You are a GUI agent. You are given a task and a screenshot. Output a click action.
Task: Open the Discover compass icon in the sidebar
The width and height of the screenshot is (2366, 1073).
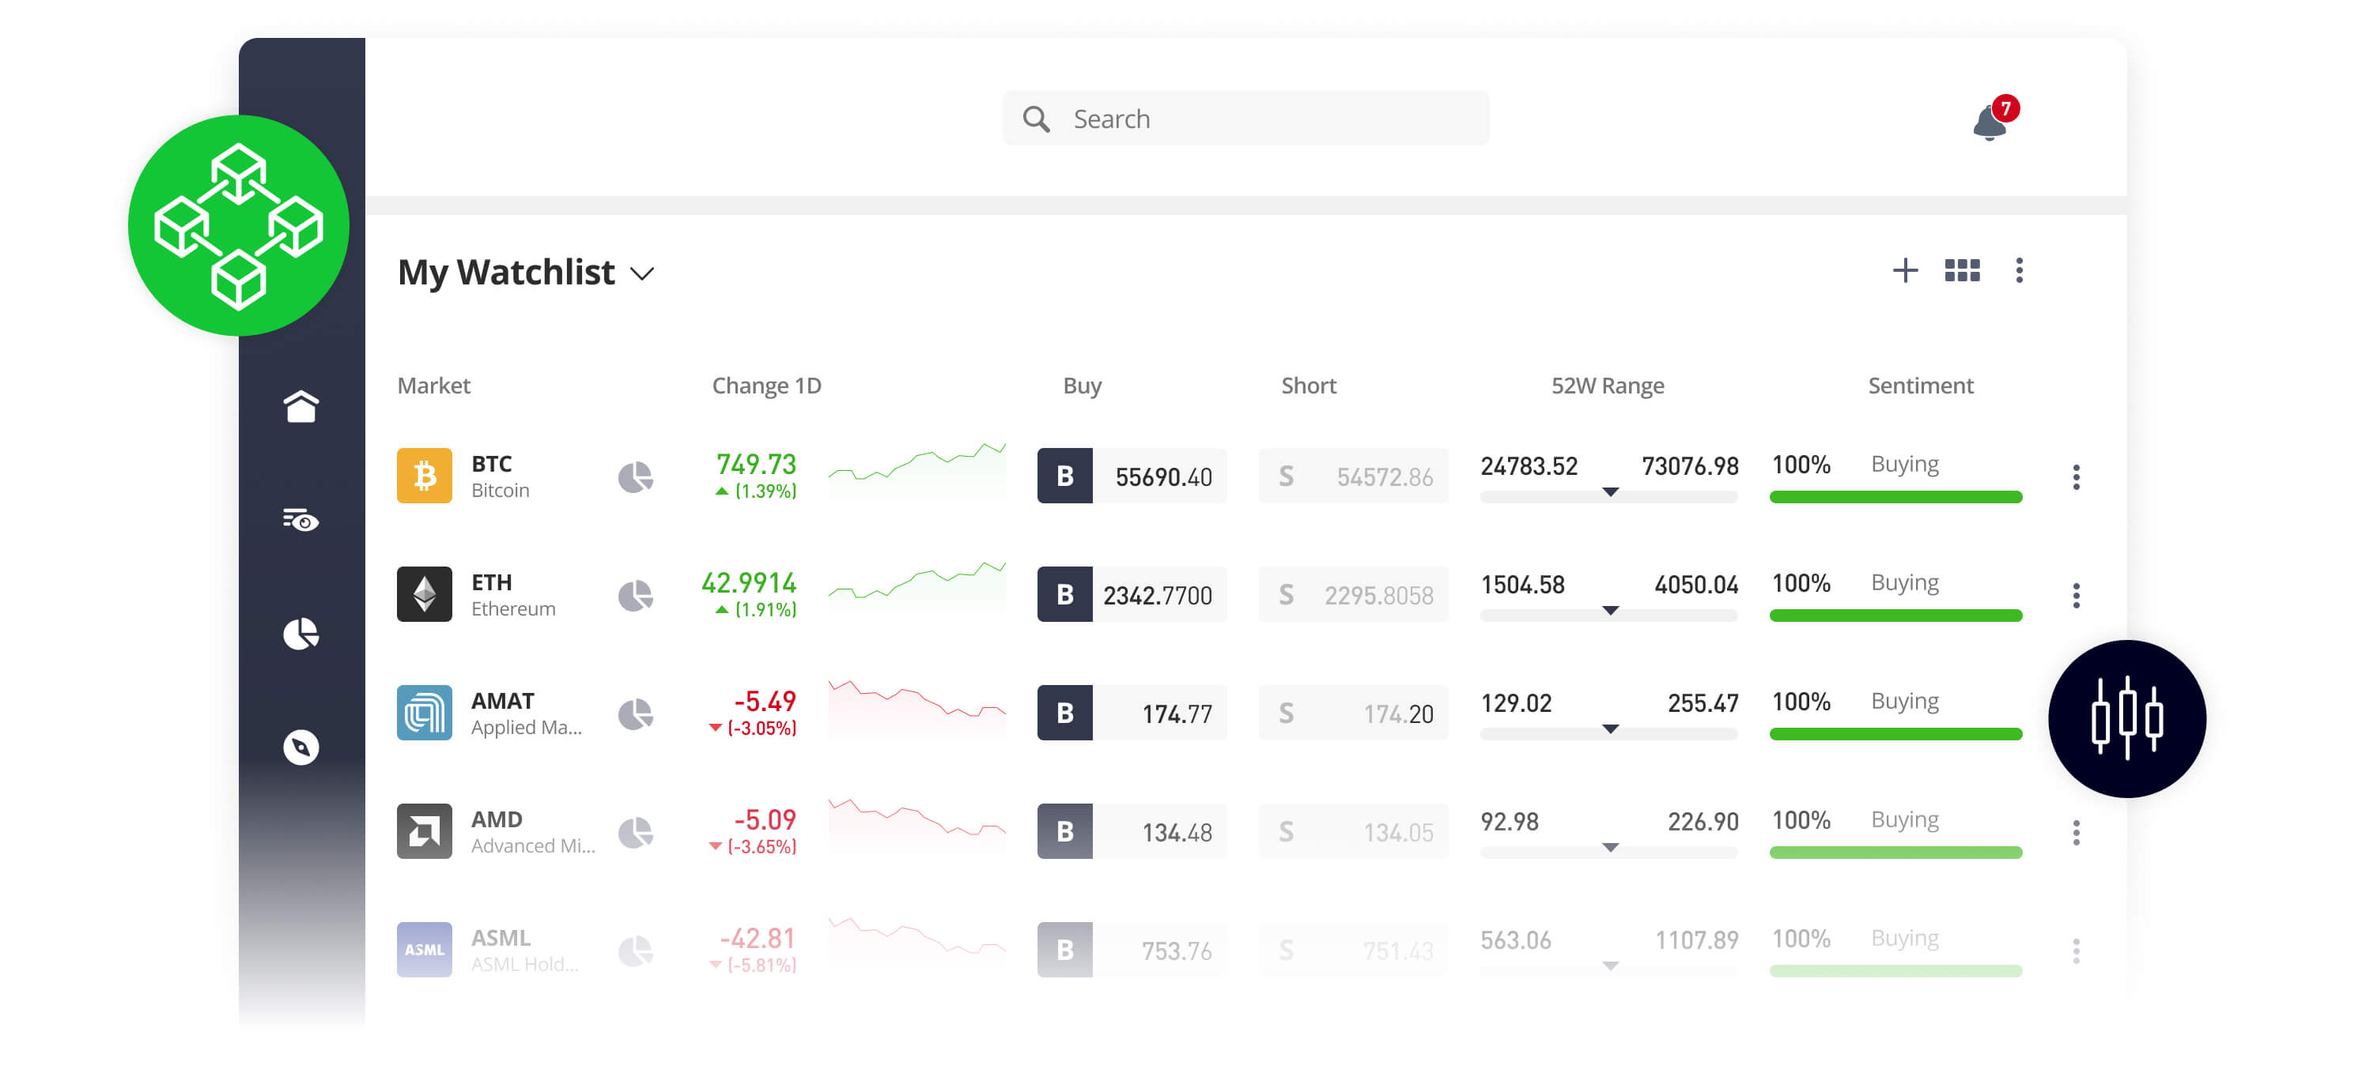click(x=300, y=747)
